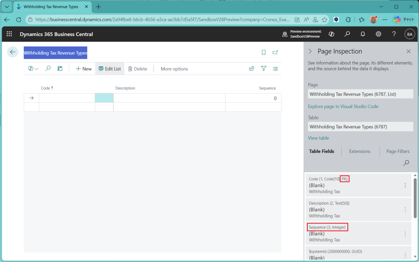
Task: Open the notifications bell
Action: coord(363,34)
